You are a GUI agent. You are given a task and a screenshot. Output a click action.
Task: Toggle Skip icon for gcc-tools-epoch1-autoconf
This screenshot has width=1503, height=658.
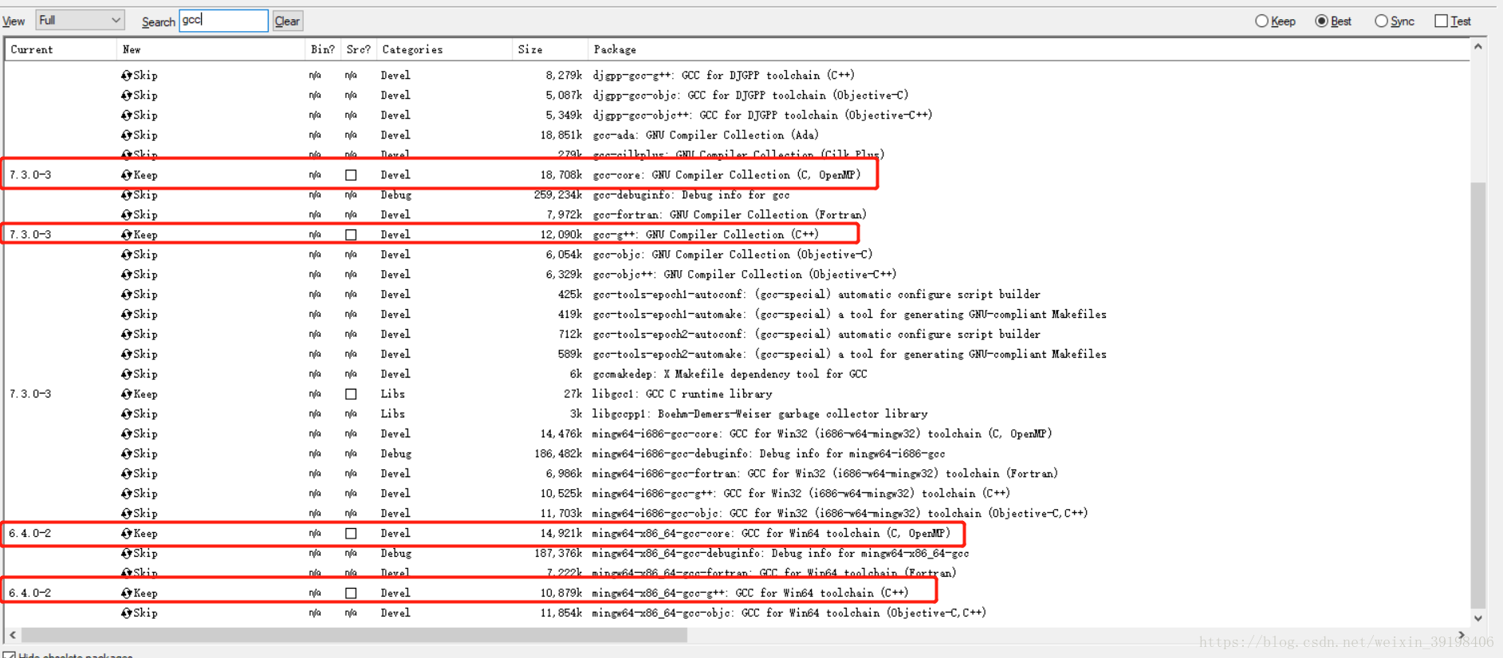point(126,294)
